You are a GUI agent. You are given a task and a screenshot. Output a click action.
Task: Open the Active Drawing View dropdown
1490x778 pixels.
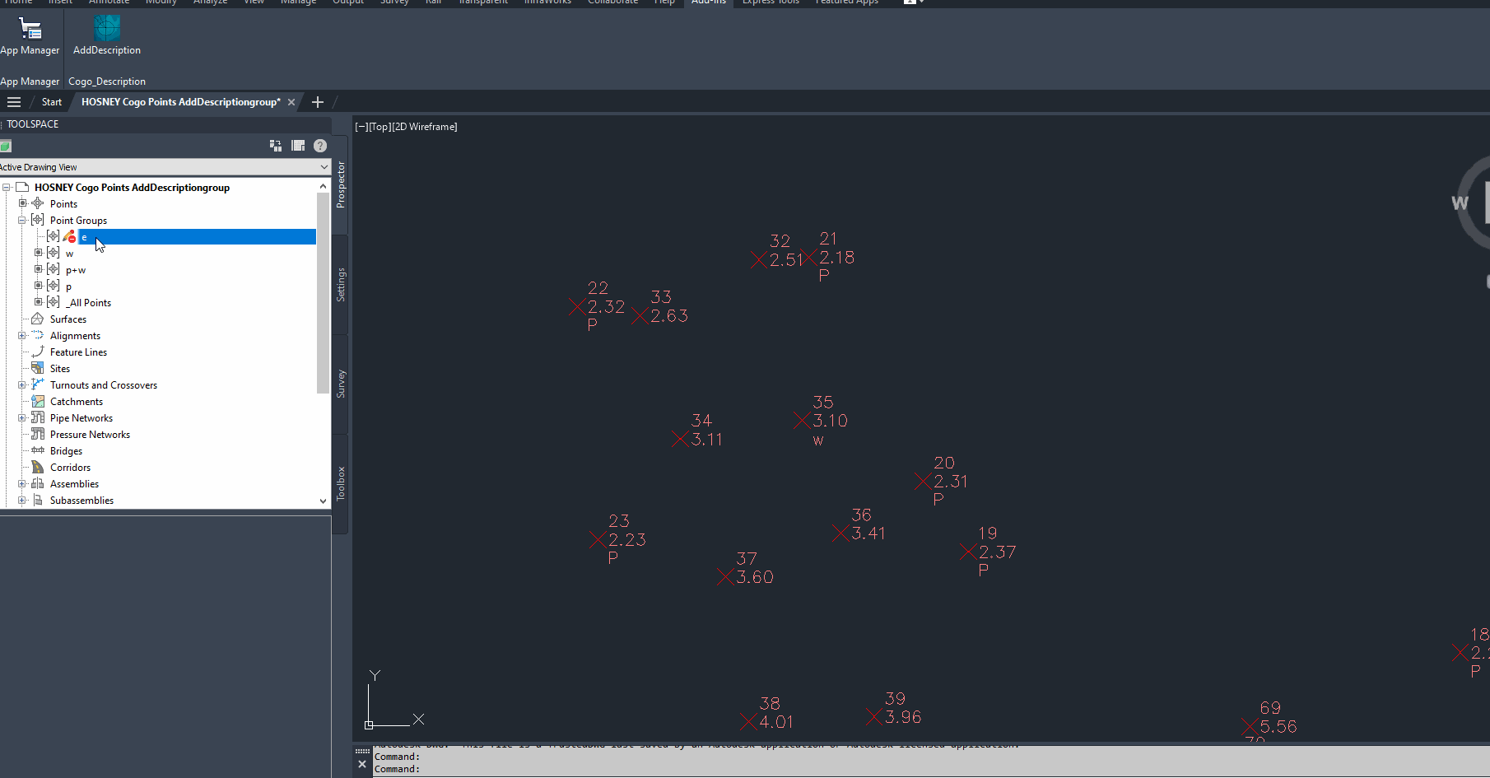165,167
